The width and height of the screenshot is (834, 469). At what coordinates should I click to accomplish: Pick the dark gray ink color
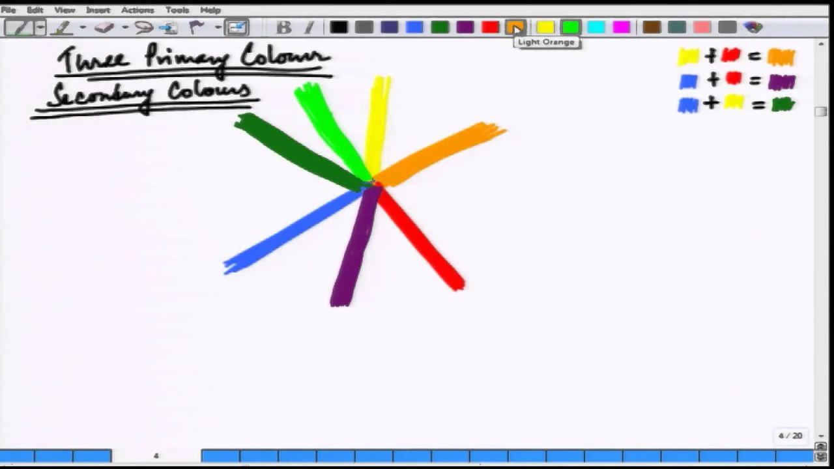point(364,27)
